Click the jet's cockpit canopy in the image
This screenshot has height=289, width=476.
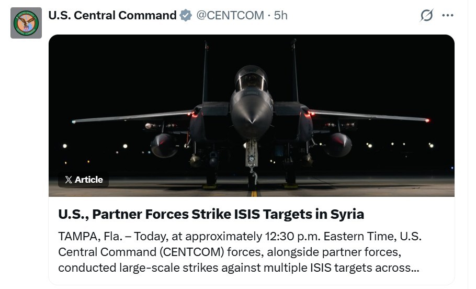pos(251,80)
